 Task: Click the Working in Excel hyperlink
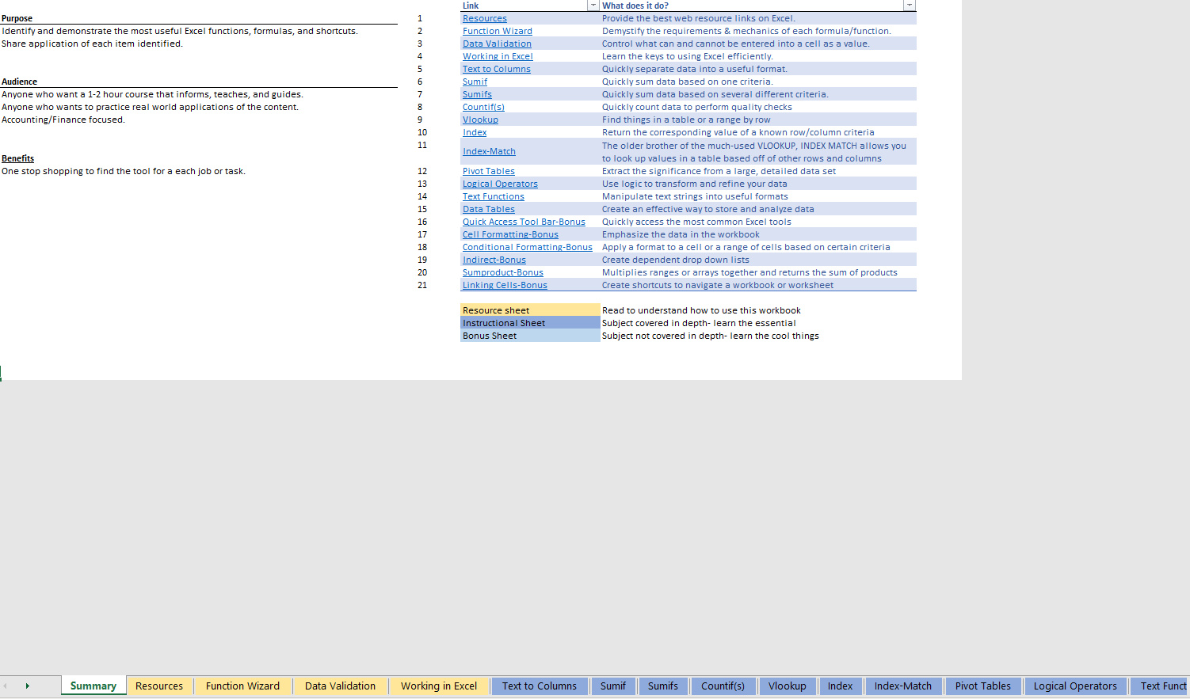click(498, 56)
